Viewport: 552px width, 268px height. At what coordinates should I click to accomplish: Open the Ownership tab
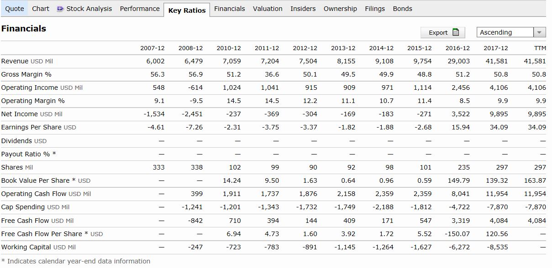pos(340,9)
